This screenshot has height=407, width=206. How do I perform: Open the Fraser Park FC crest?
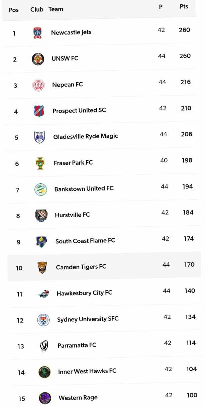pyautogui.click(x=40, y=164)
